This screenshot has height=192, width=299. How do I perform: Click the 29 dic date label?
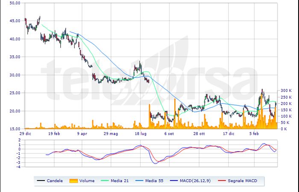(x=25, y=133)
